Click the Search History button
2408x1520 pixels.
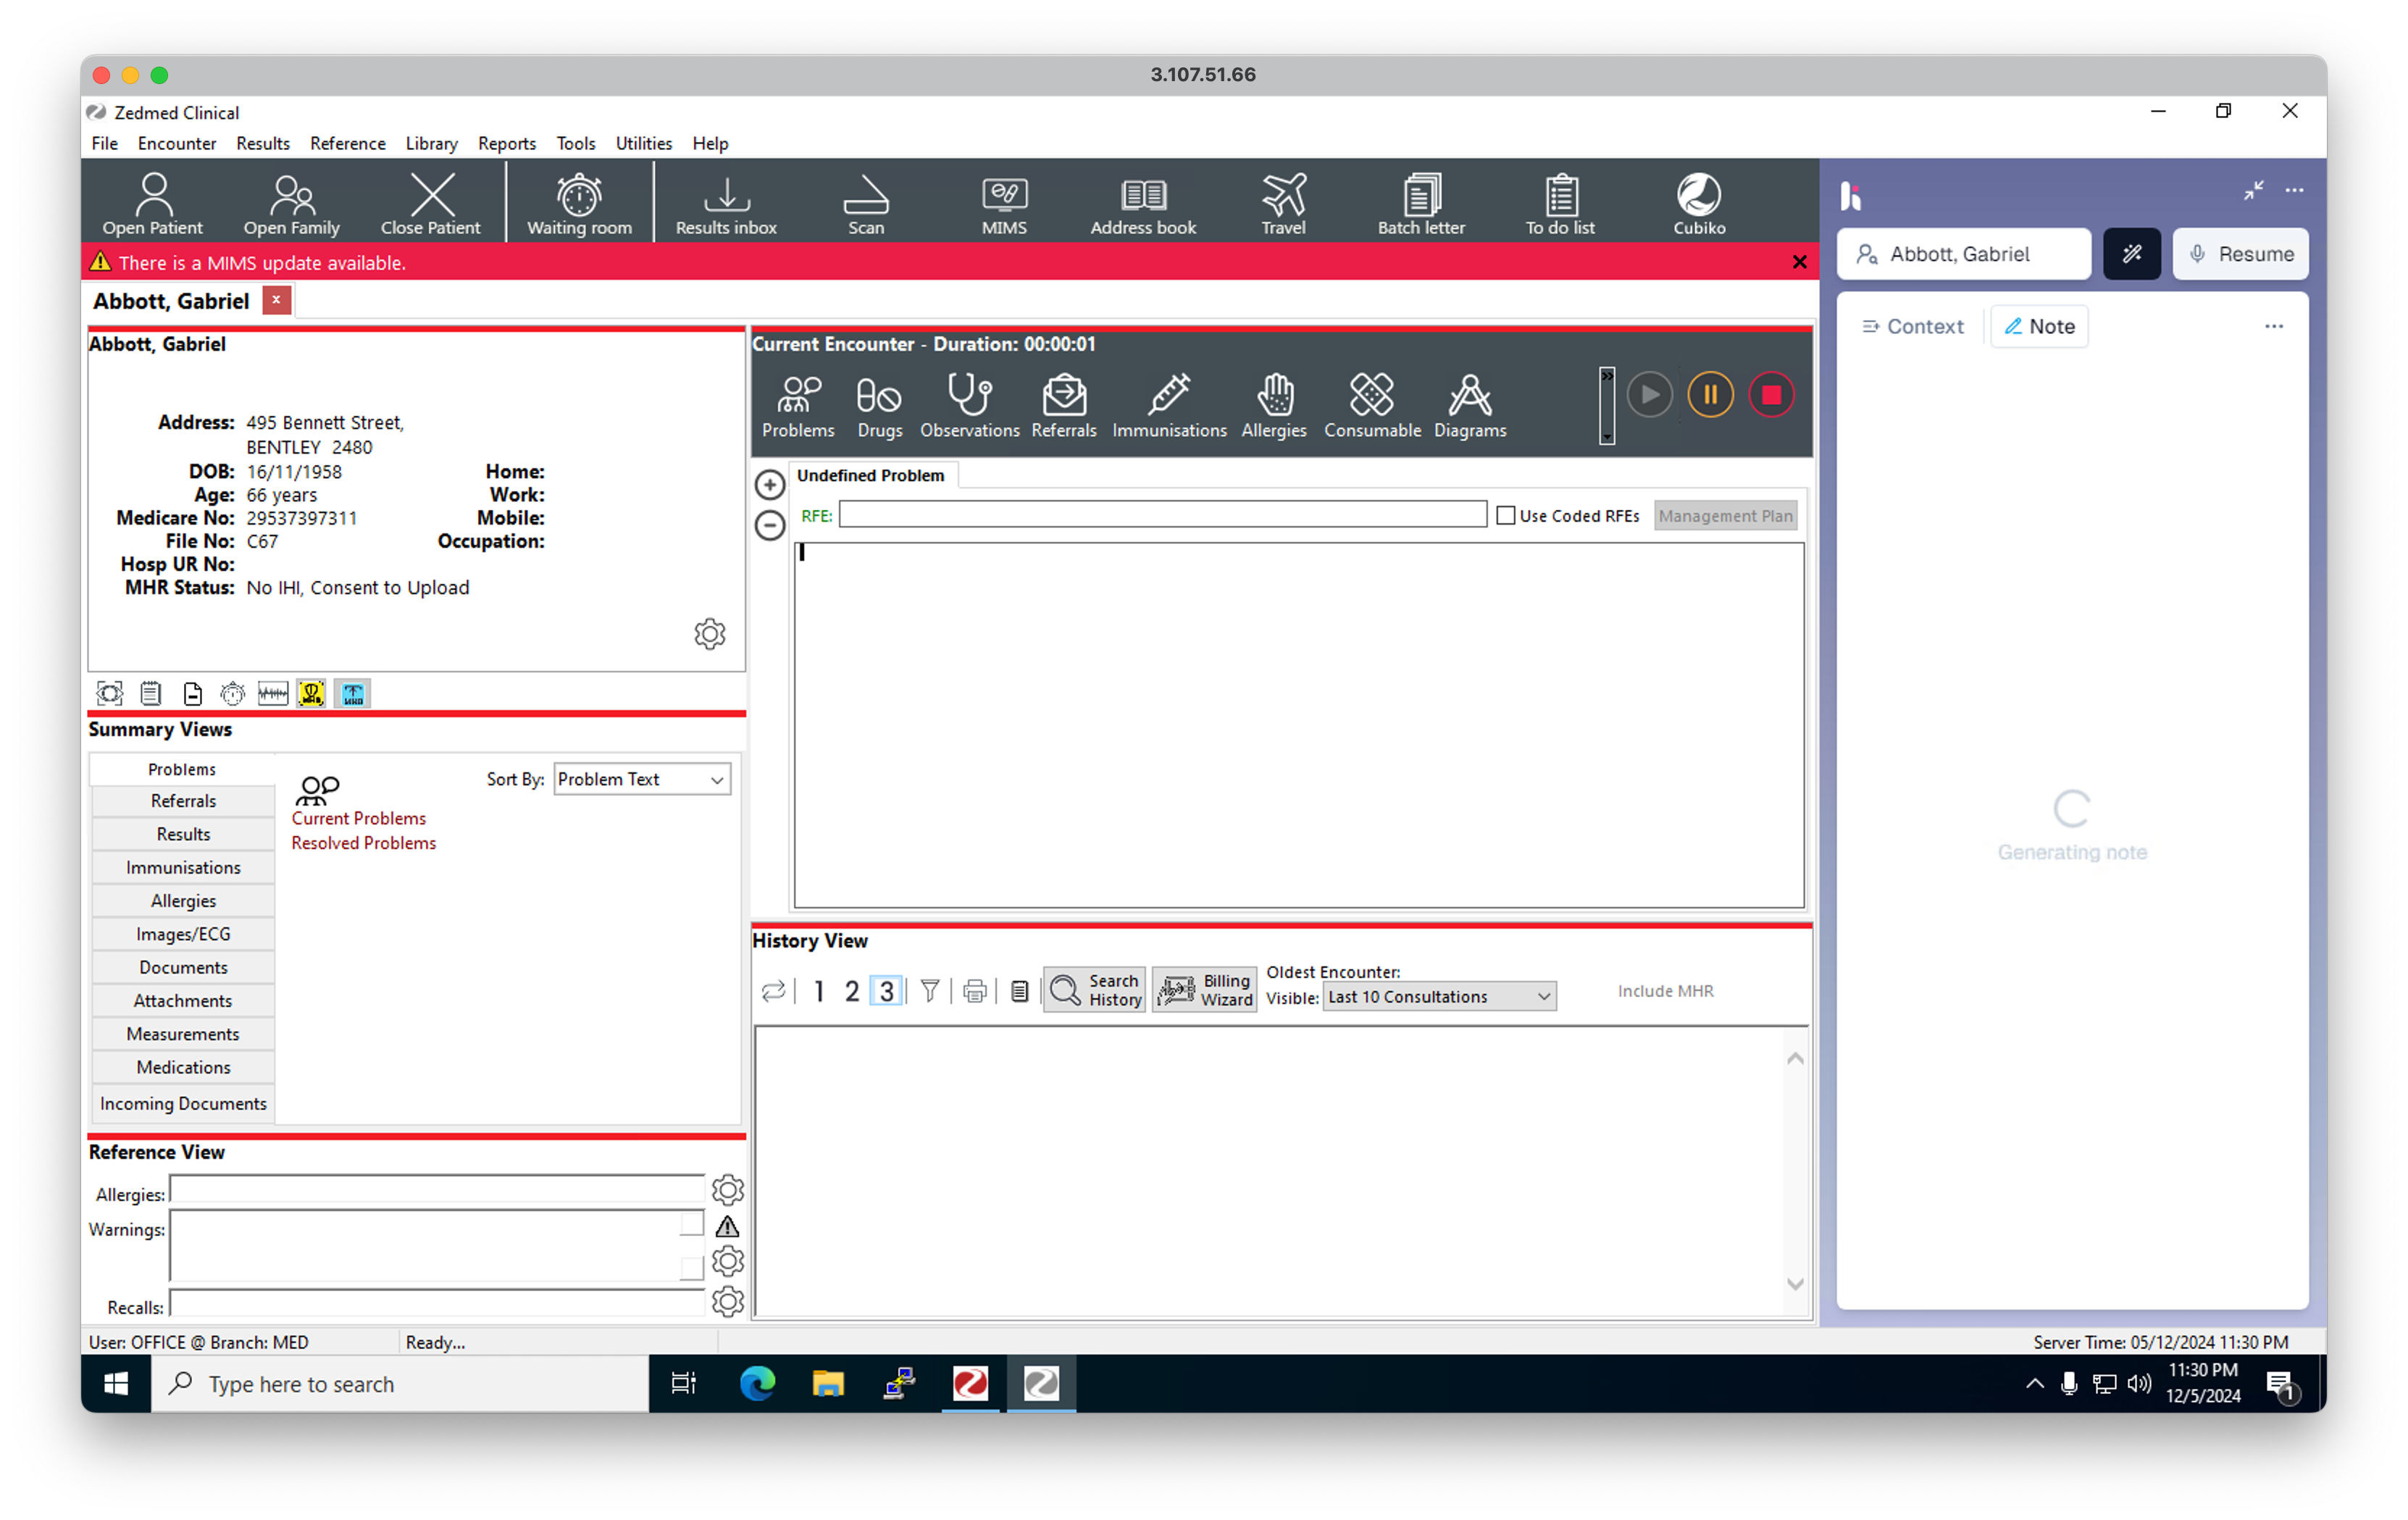(1094, 991)
